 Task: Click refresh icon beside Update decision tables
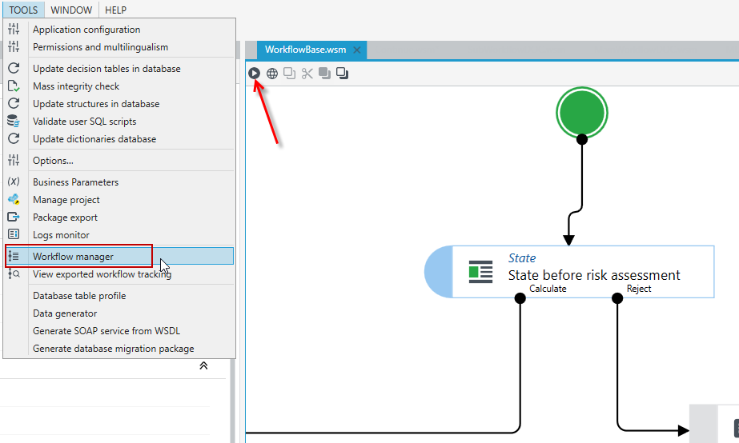[x=14, y=68]
